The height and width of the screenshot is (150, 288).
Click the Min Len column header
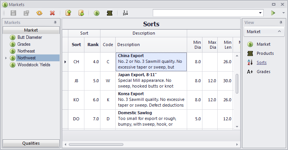225,45
